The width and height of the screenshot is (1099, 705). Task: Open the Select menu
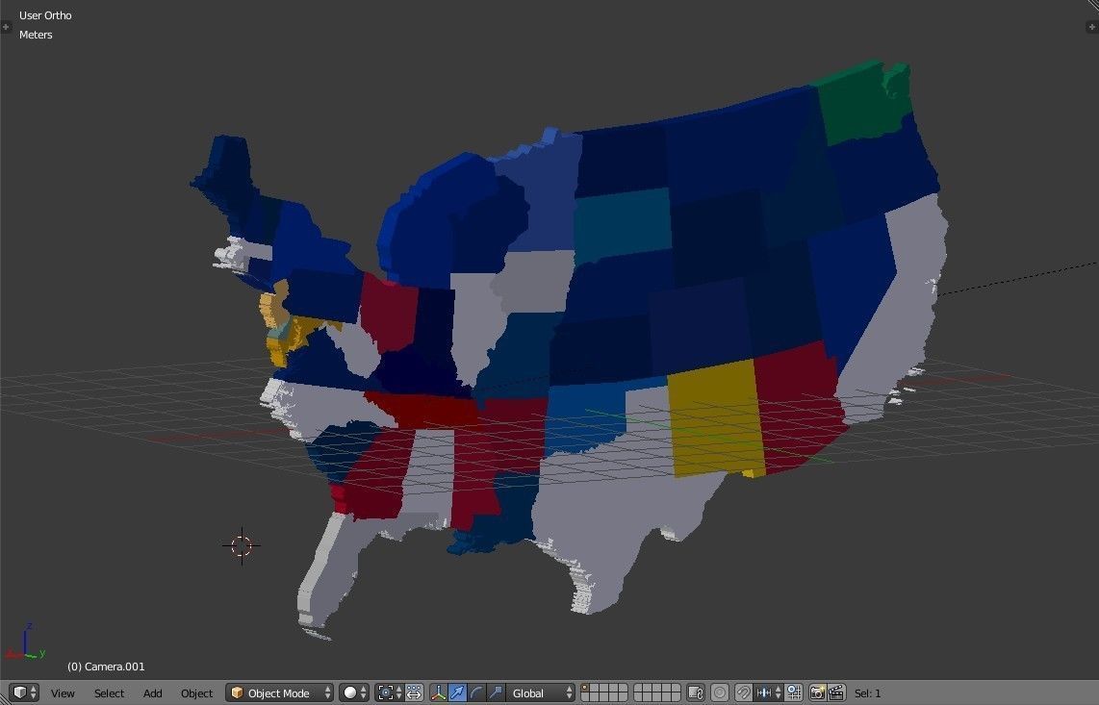pyautogui.click(x=109, y=693)
